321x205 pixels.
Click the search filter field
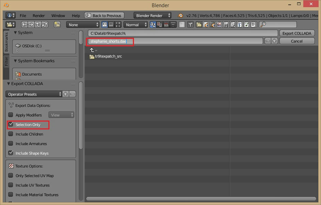[278, 25]
